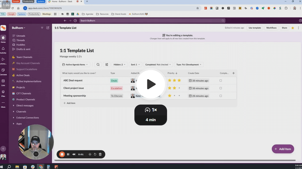Open Team Channels section
The height and width of the screenshot is (169, 302).
[x=22, y=57]
